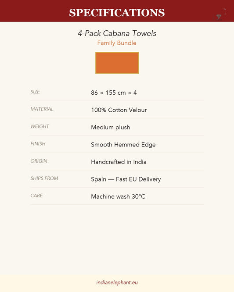This screenshot has width=234, height=292.
Task: Select the Smooth Hemmed Edge text
Action: click(x=123, y=145)
